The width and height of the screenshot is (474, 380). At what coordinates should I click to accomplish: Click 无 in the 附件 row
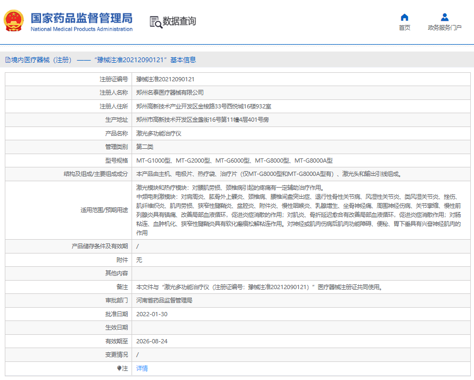[139, 260]
